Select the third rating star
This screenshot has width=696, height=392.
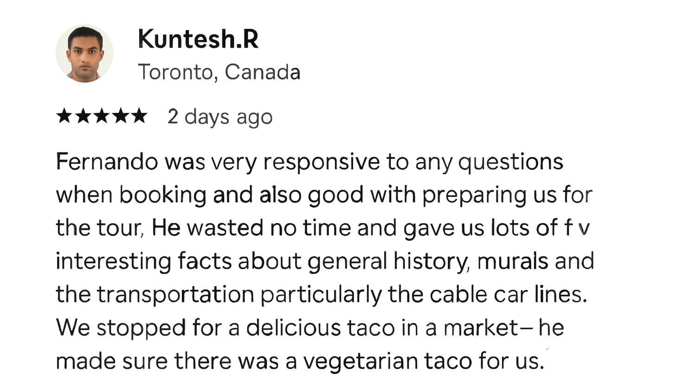(x=102, y=116)
